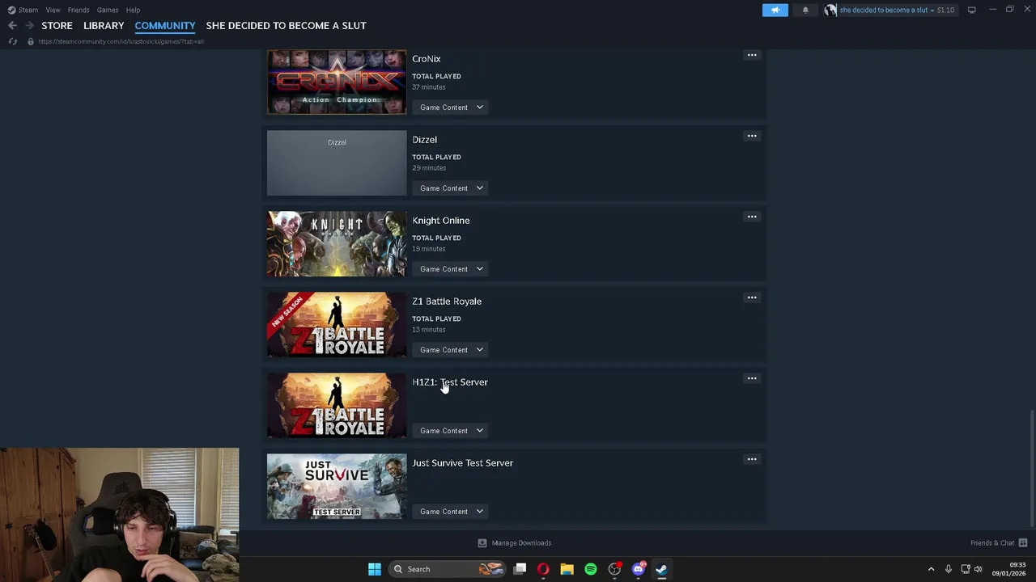This screenshot has height=582, width=1036.
Task: Click the $1.10 wallet balance
Action: tap(945, 10)
